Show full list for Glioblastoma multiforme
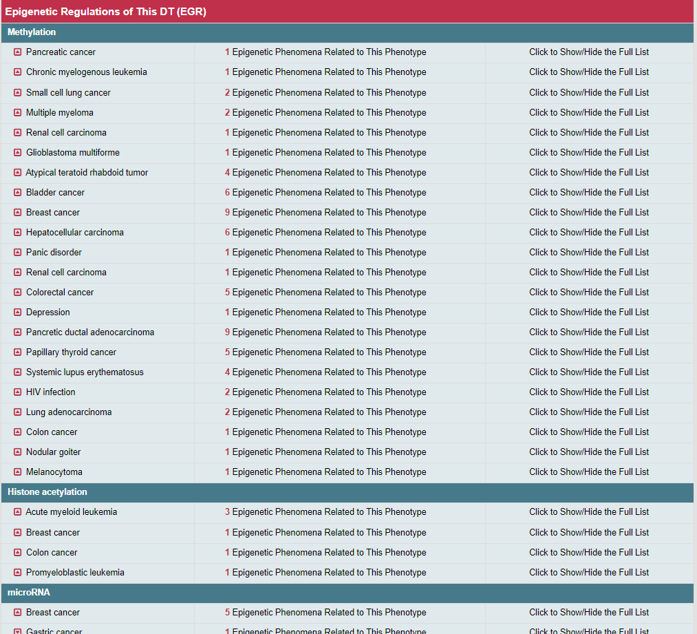The height and width of the screenshot is (634, 697). pyautogui.click(x=589, y=153)
